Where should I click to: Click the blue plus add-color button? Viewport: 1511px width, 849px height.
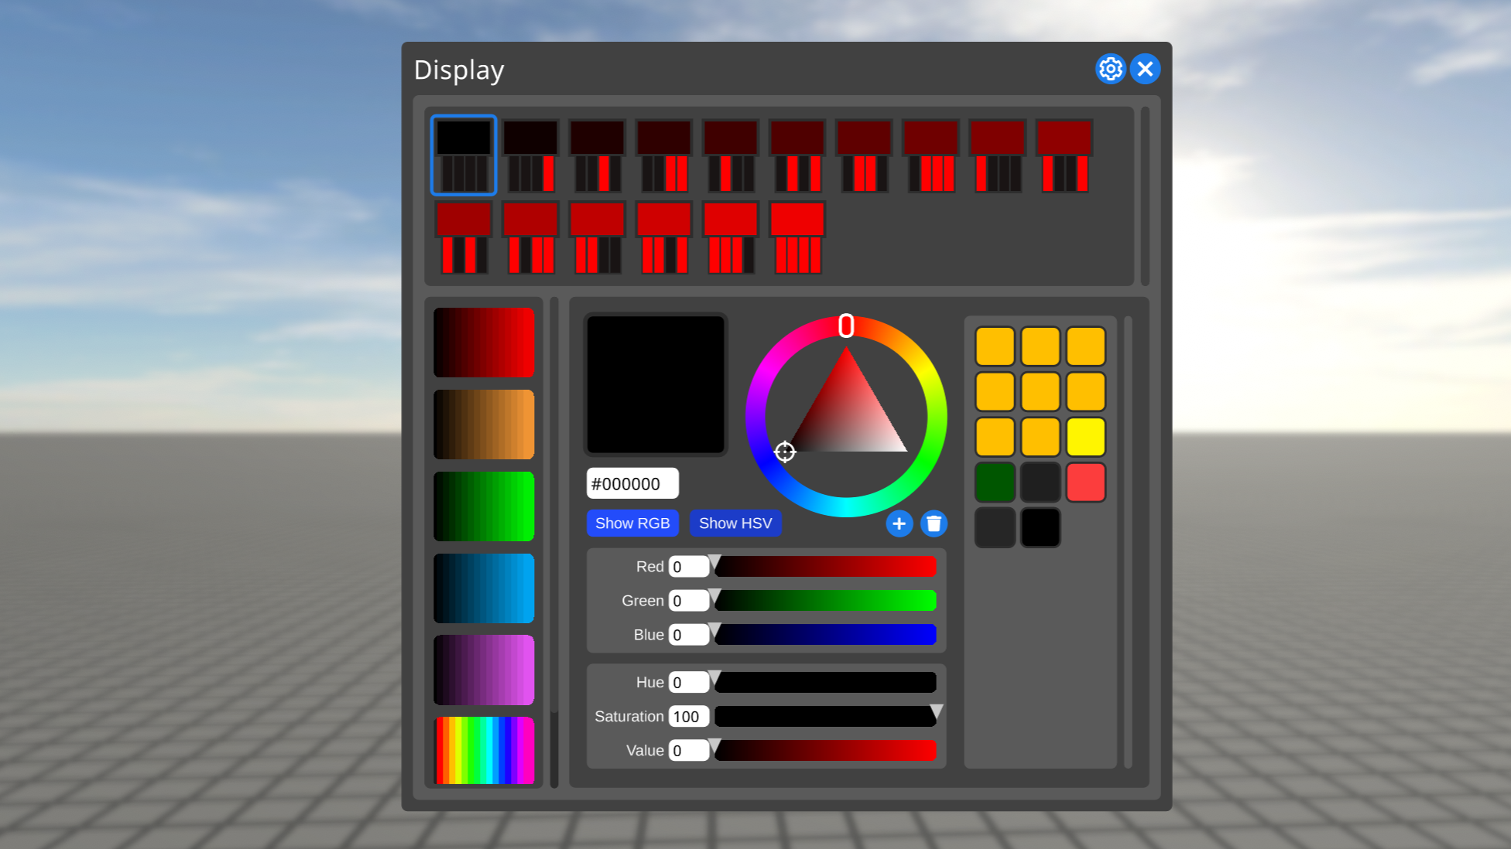[899, 523]
